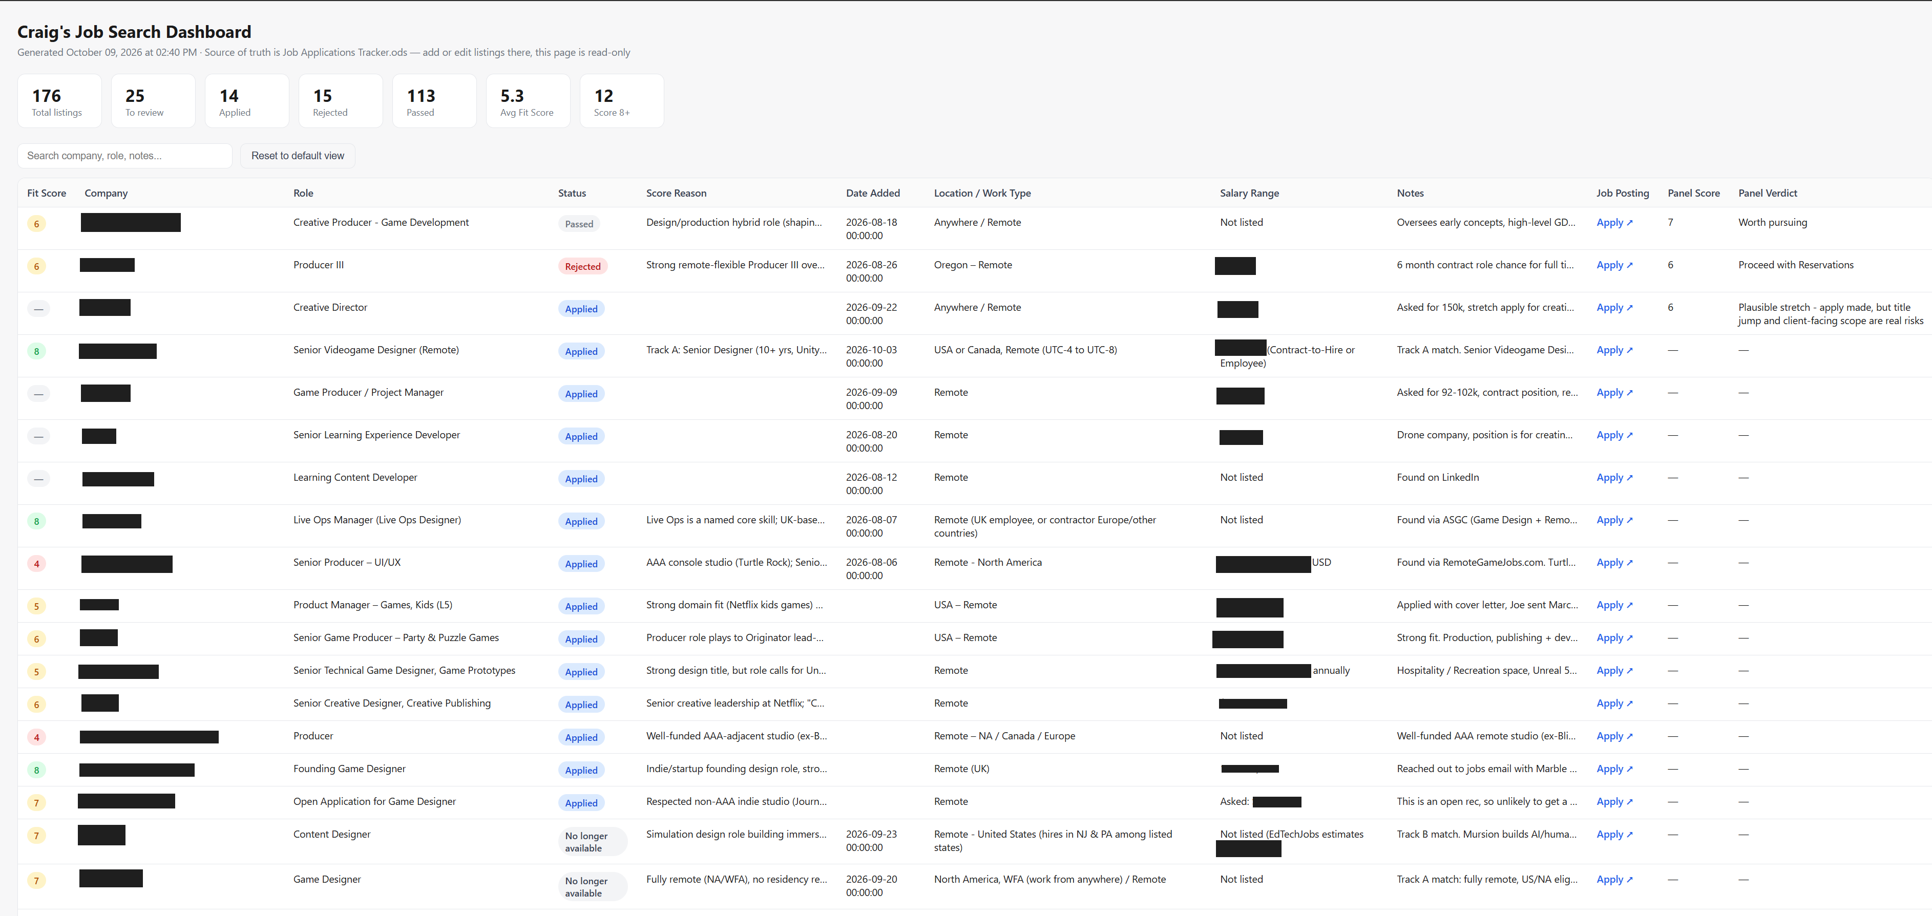Viewport: 1932px width, 916px height.
Task: Click the 12 Score 8+ card
Action: click(x=622, y=101)
